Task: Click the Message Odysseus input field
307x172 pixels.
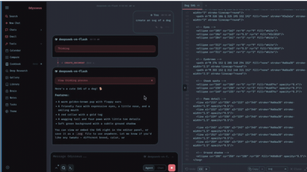Action: pos(96,156)
